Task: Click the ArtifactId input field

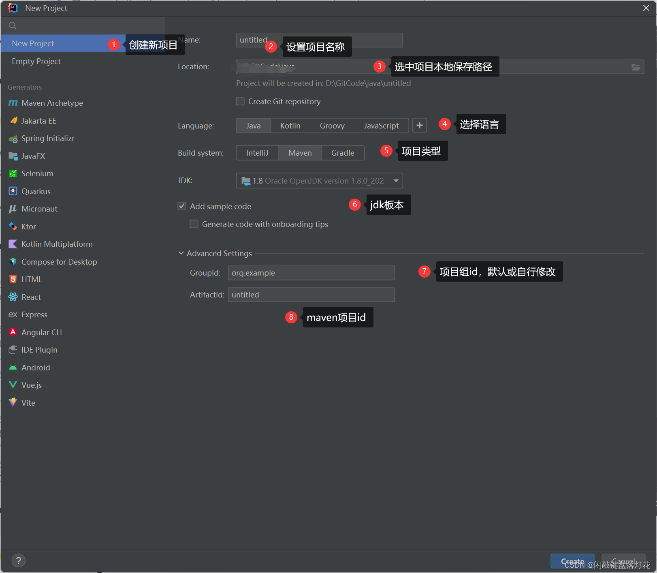Action: pos(311,295)
